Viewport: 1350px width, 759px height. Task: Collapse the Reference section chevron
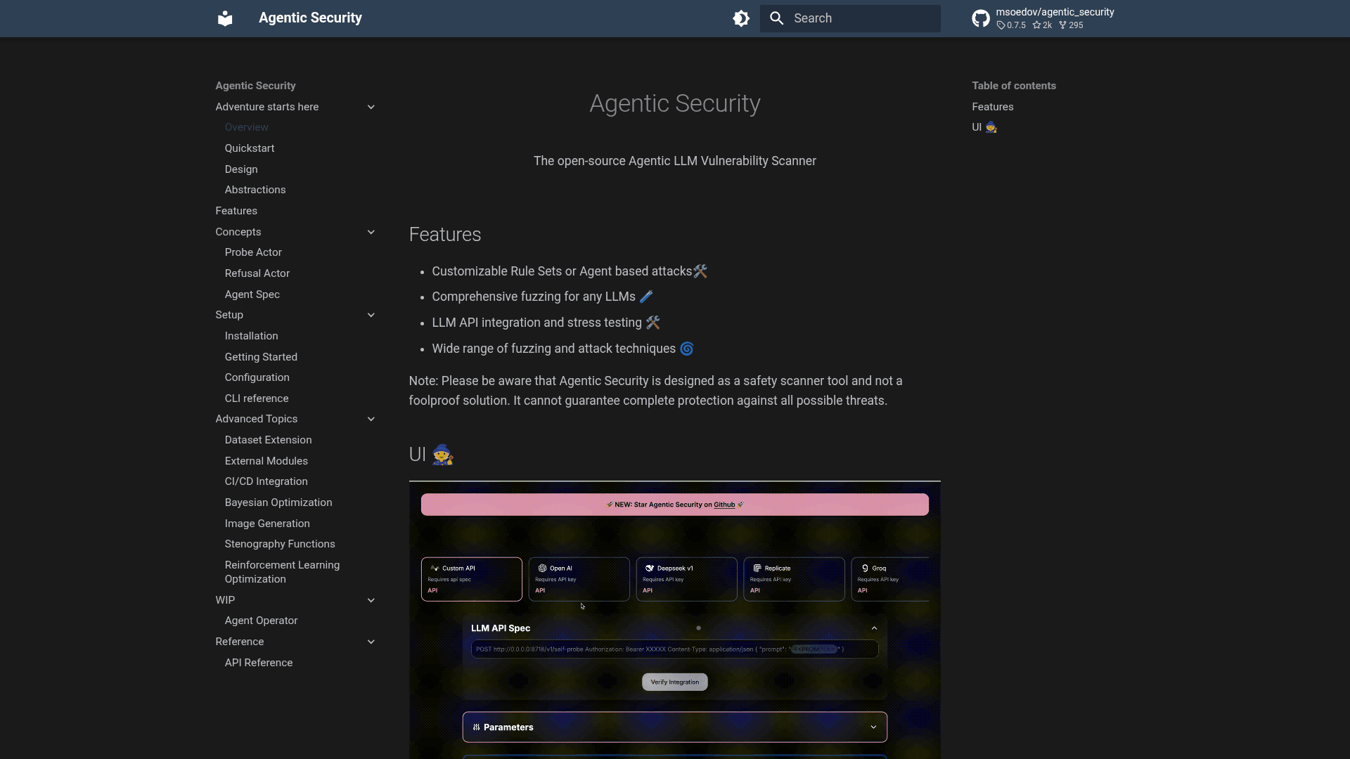pyautogui.click(x=371, y=642)
